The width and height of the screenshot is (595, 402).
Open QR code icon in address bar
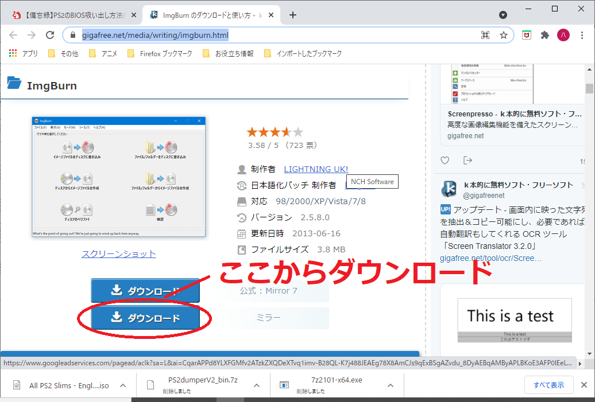pos(485,35)
